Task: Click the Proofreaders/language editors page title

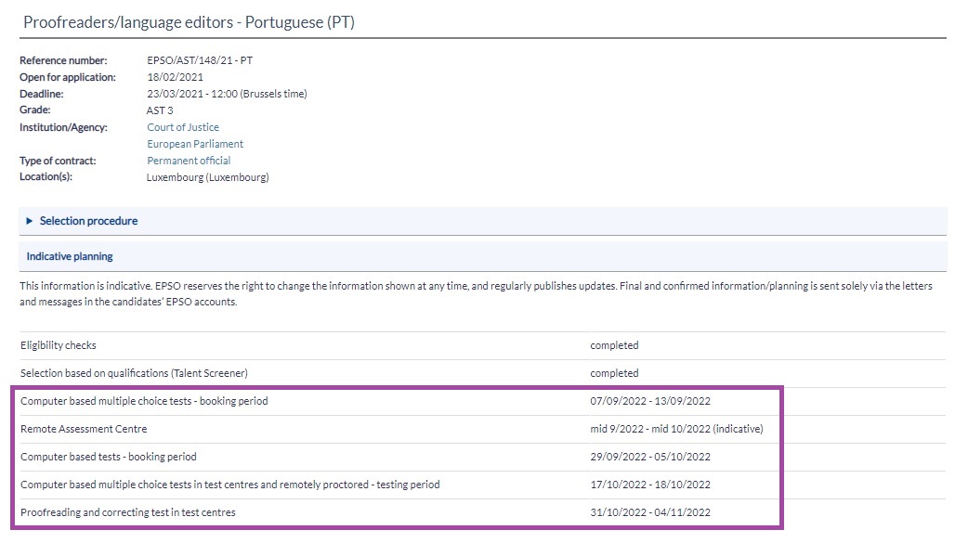Action: click(x=189, y=22)
